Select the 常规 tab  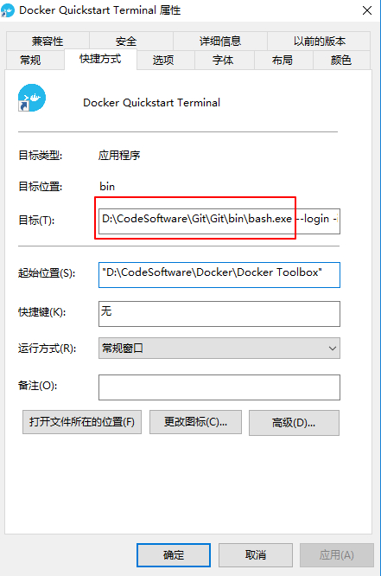pyautogui.click(x=30, y=60)
